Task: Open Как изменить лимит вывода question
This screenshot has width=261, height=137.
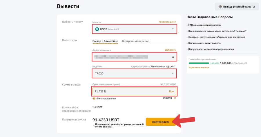Action: [205, 43]
